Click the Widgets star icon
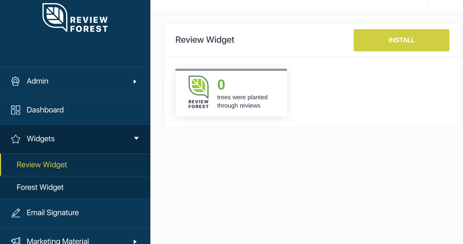Image resolution: width=463 pixels, height=244 pixels. click(15, 139)
